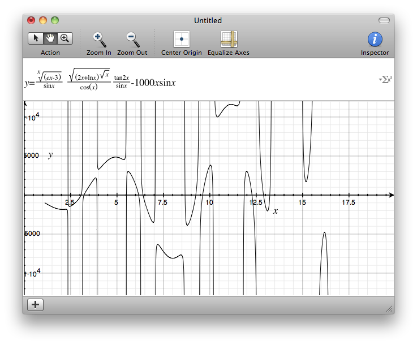Click the y axis label
The image size is (417, 345).
[50, 155]
